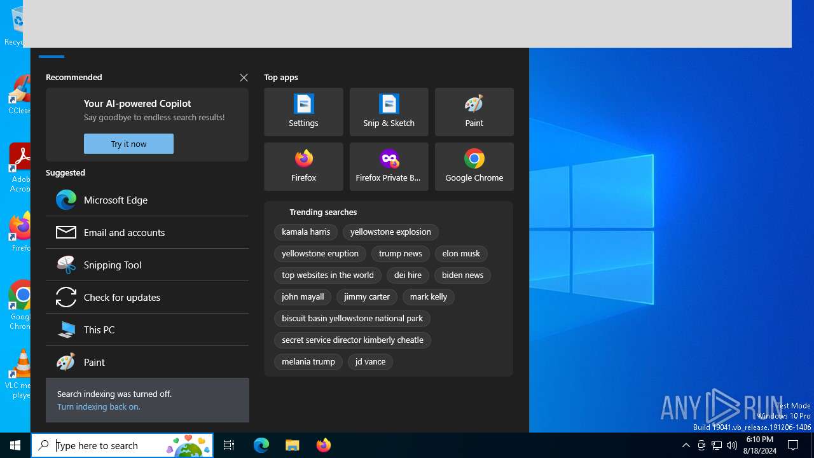The width and height of the screenshot is (814, 458).
Task: Open This PC from Suggested list
Action: click(x=147, y=330)
